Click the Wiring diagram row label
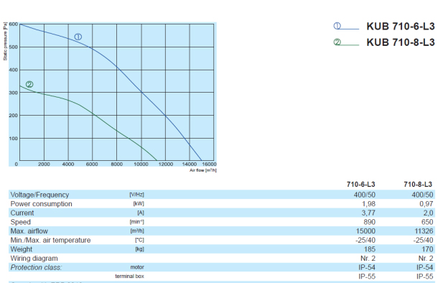The height and width of the screenshot is (283, 448). [x=34, y=259]
